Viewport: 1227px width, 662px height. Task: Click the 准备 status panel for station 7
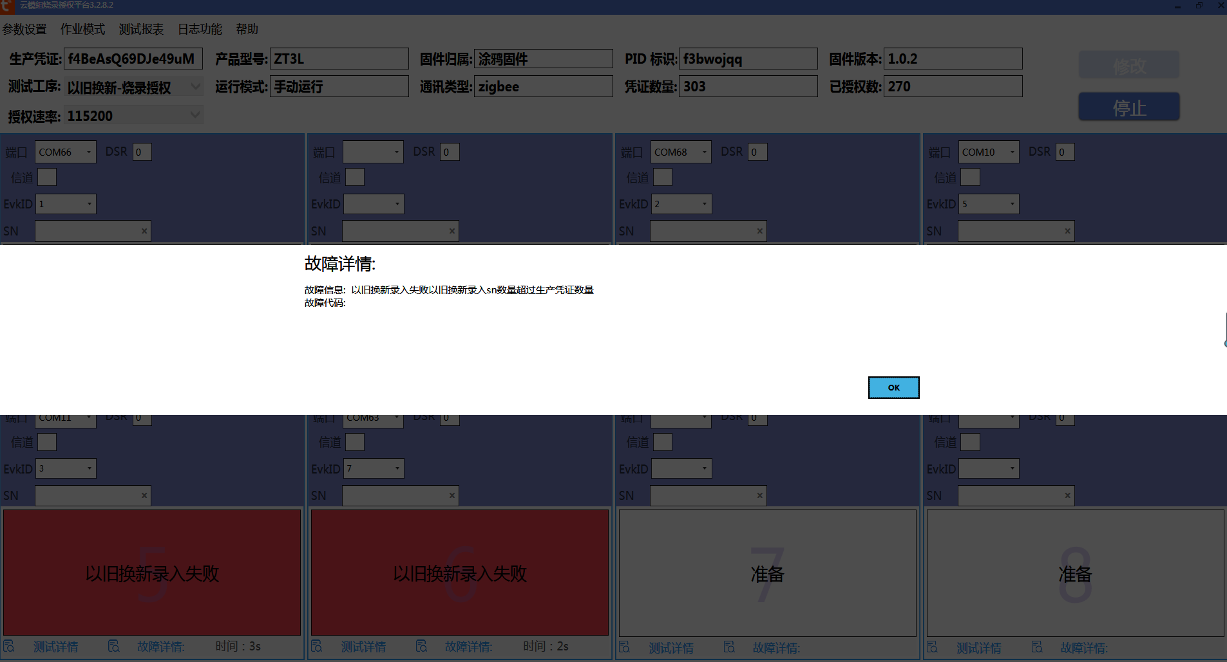(x=768, y=573)
